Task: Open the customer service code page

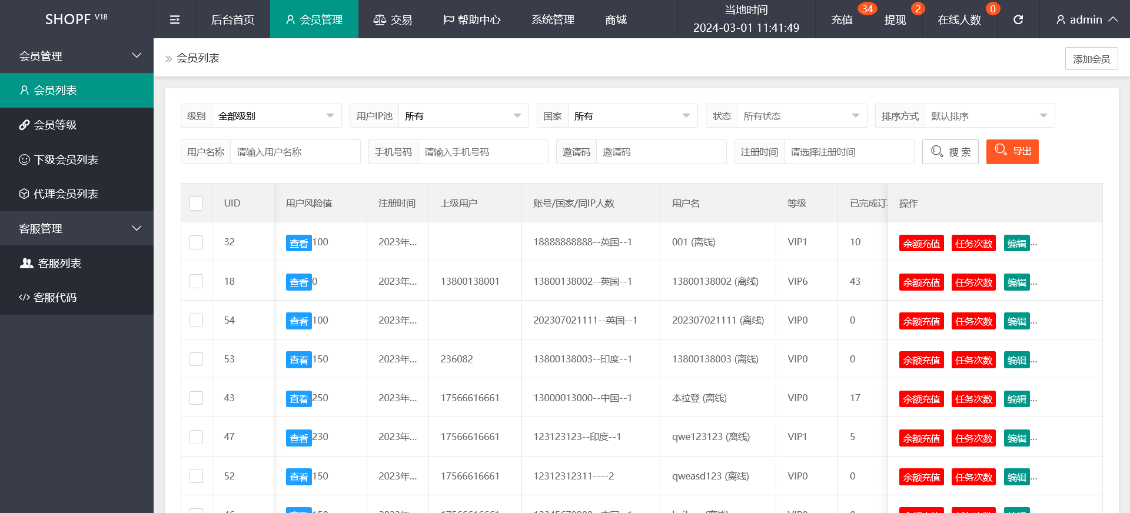Action: (55, 297)
